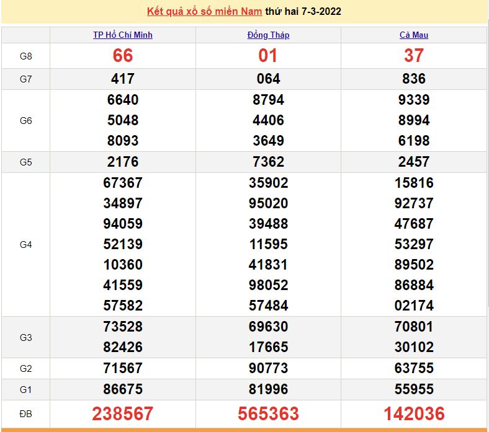489x432 pixels.
Task: Click the G7 value 417
Action: 123,79
